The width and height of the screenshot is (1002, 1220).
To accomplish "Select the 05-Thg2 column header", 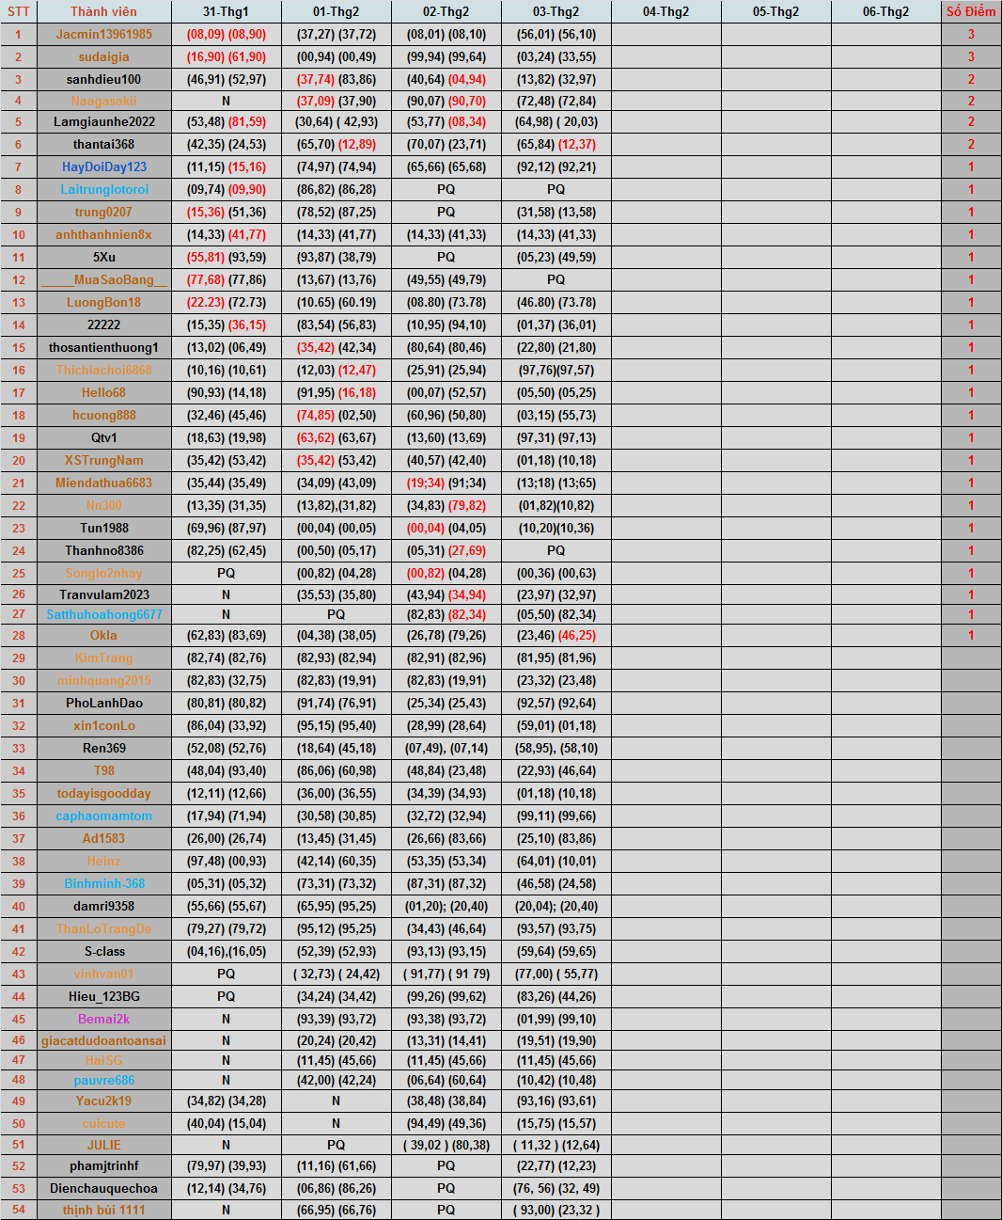I will (x=775, y=11).
